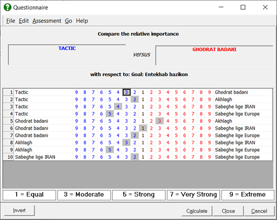277x220 pixels.
Task: Select row header number 5
Action: click(9, 121)
